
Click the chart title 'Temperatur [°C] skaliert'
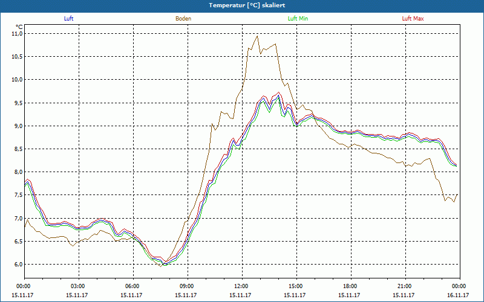coord(242,5)
